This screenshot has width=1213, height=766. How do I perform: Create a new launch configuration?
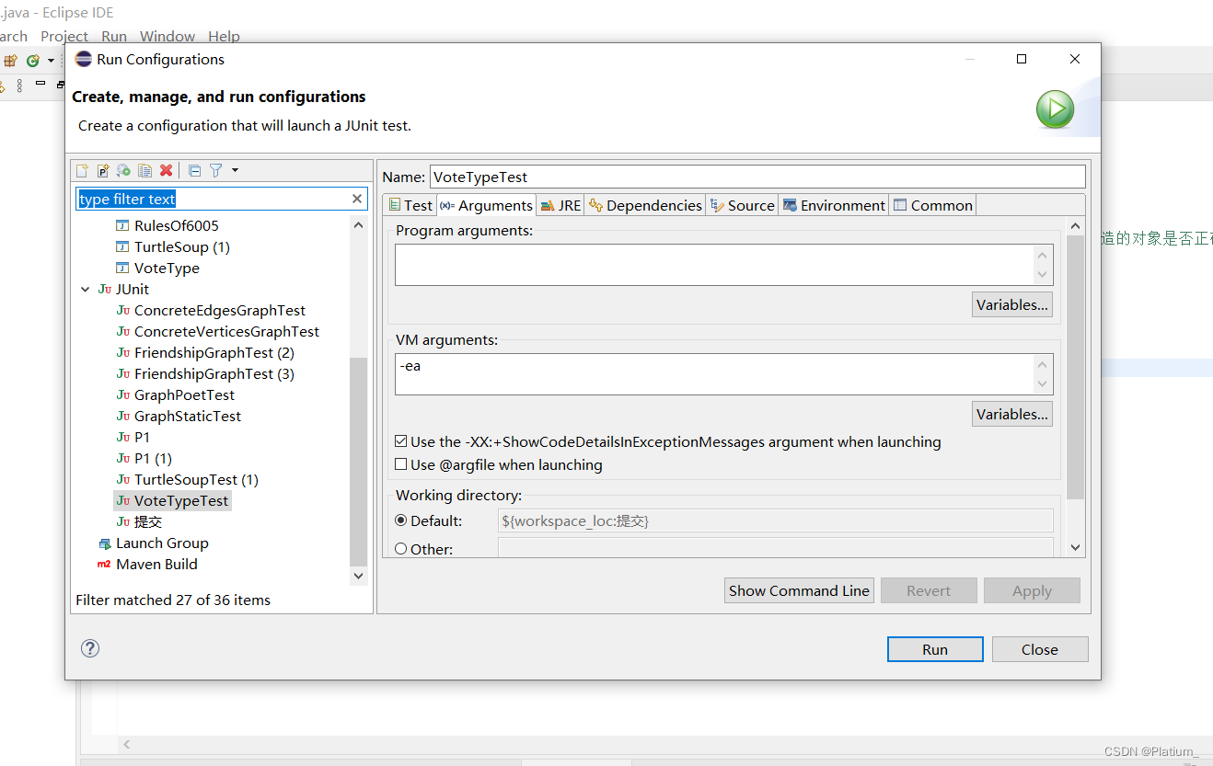[82, 170]
